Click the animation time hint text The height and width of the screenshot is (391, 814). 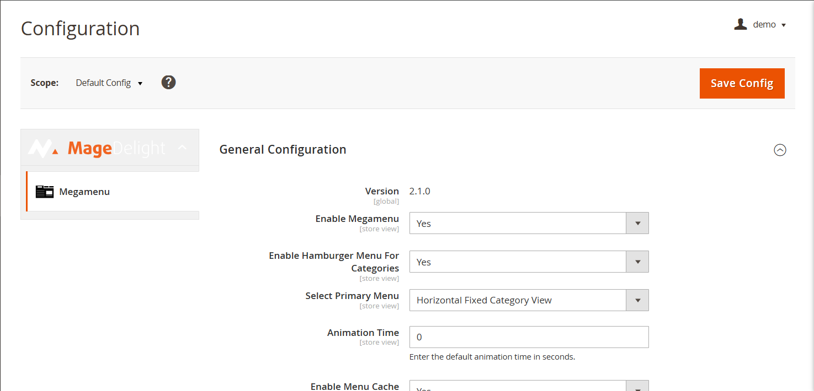(492, 357)
